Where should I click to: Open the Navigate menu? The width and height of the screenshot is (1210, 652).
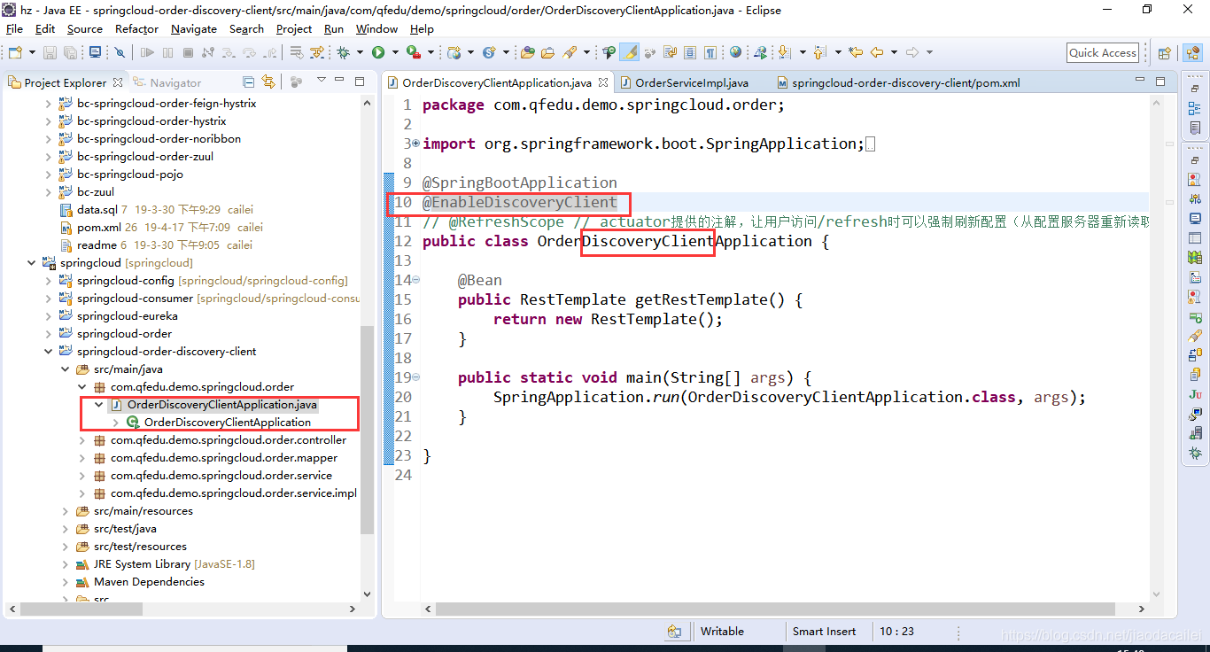194,28
